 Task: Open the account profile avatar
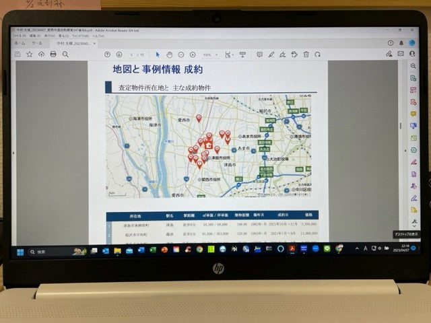click(411, 42)
